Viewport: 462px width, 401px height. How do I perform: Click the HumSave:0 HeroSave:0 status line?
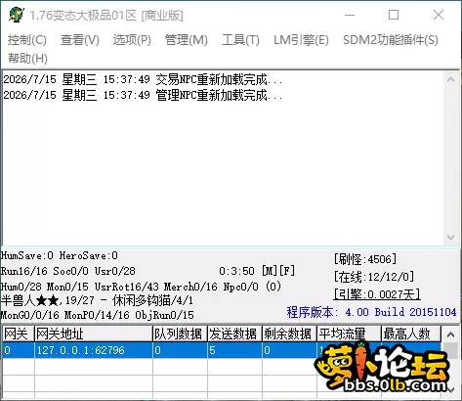click(60, 255)
